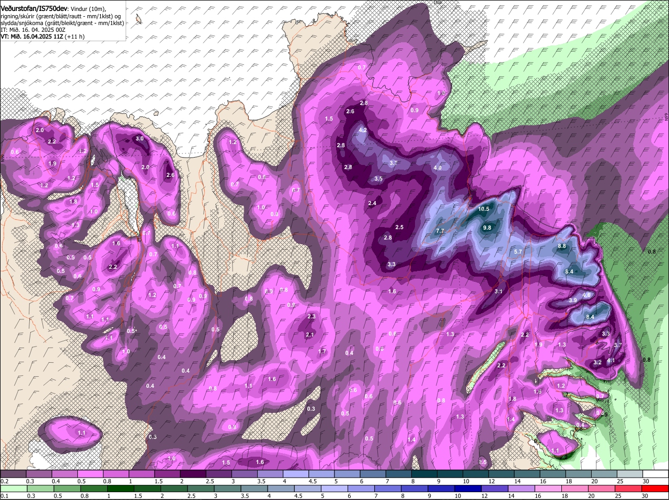Click the 7.7 precipitation value

(x=440, y=231)
